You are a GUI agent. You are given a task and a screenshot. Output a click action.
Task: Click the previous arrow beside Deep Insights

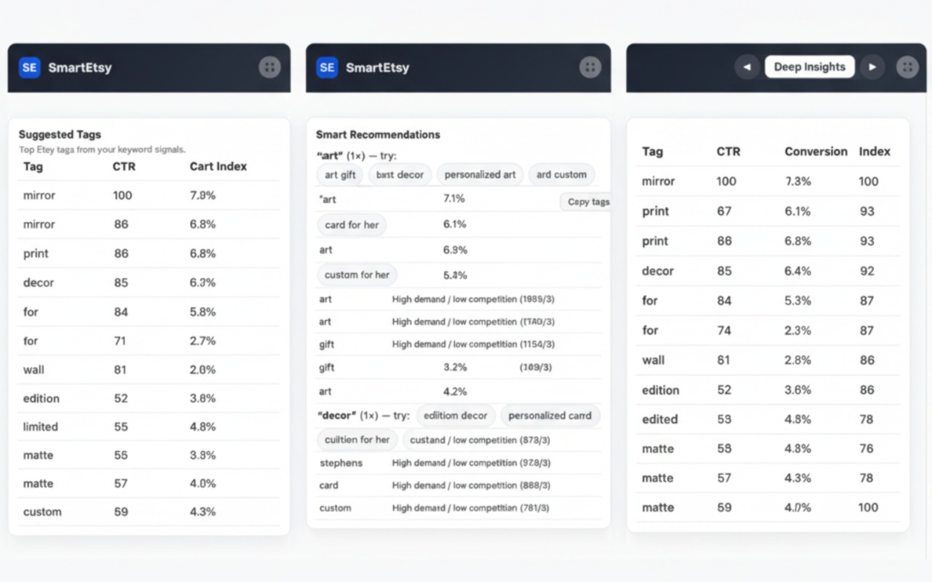(x=747, y=66)
